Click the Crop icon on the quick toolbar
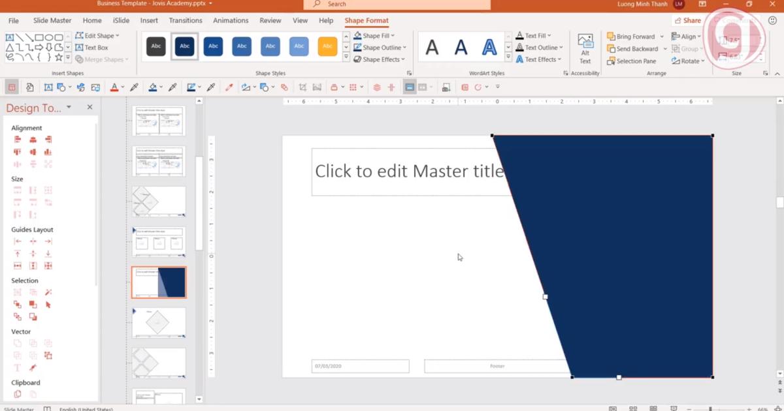 (x=302, y=86)
